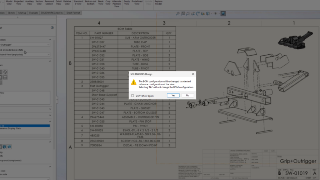Open the Evaluate tab
Screen dimensions: 320x180
[33, 13]
